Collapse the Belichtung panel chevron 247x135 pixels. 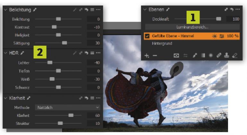click(x=5, y=10)
